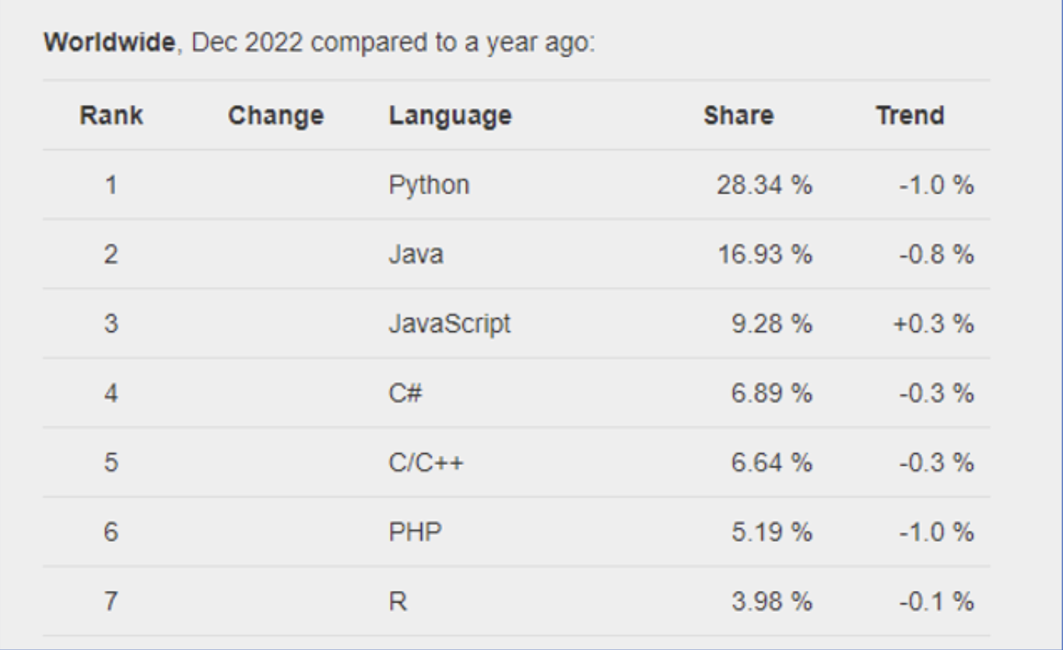Click the Trend column header
1063x650 pixels.
(910, 116)
